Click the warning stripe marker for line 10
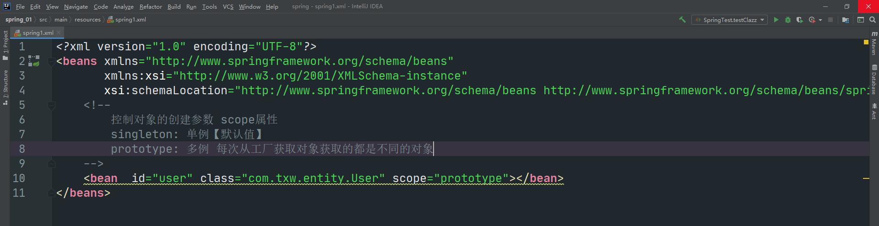879x226 pixels. coord(866,178)
